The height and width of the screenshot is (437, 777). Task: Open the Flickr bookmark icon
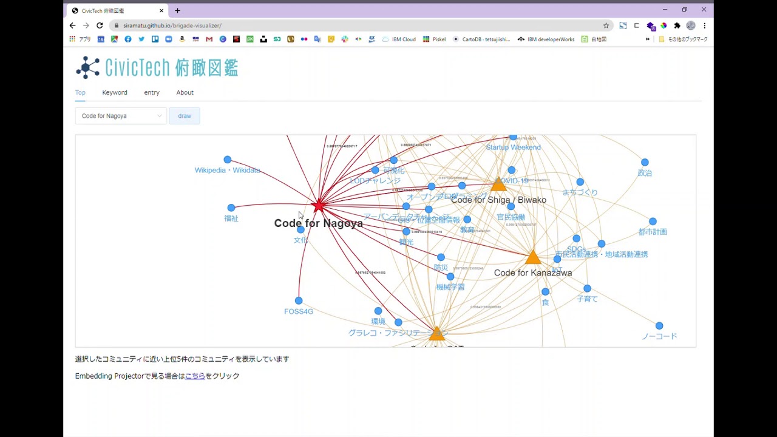pos(304,39)
